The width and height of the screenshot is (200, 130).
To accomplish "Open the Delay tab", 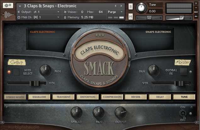I will (x=160, y=97).
